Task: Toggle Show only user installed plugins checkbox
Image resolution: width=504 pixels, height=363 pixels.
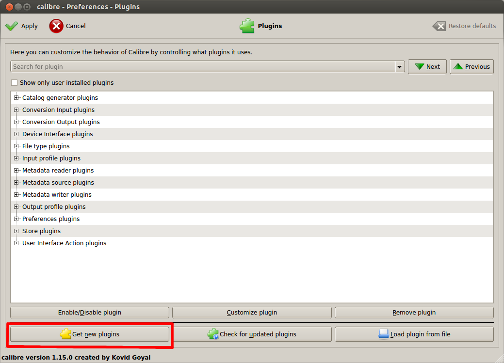Action: tap(14, 82)
